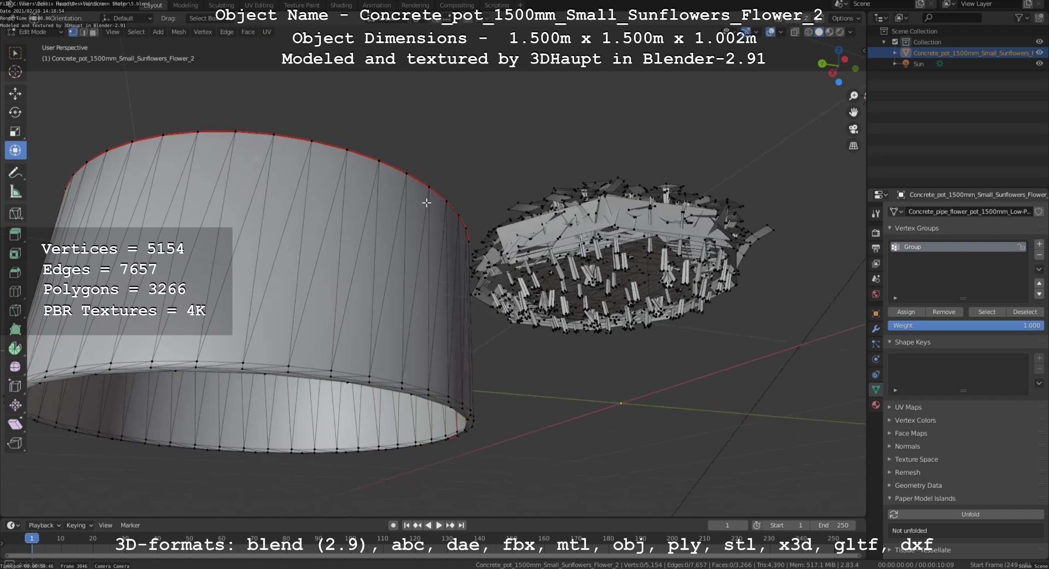
Task: Switch orthographic perspective grid icon
Action: click(853, 146)
